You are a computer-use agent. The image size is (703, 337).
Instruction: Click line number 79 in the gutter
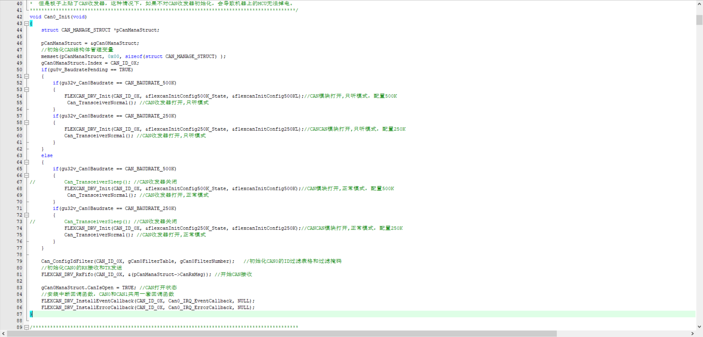point(19,261)
